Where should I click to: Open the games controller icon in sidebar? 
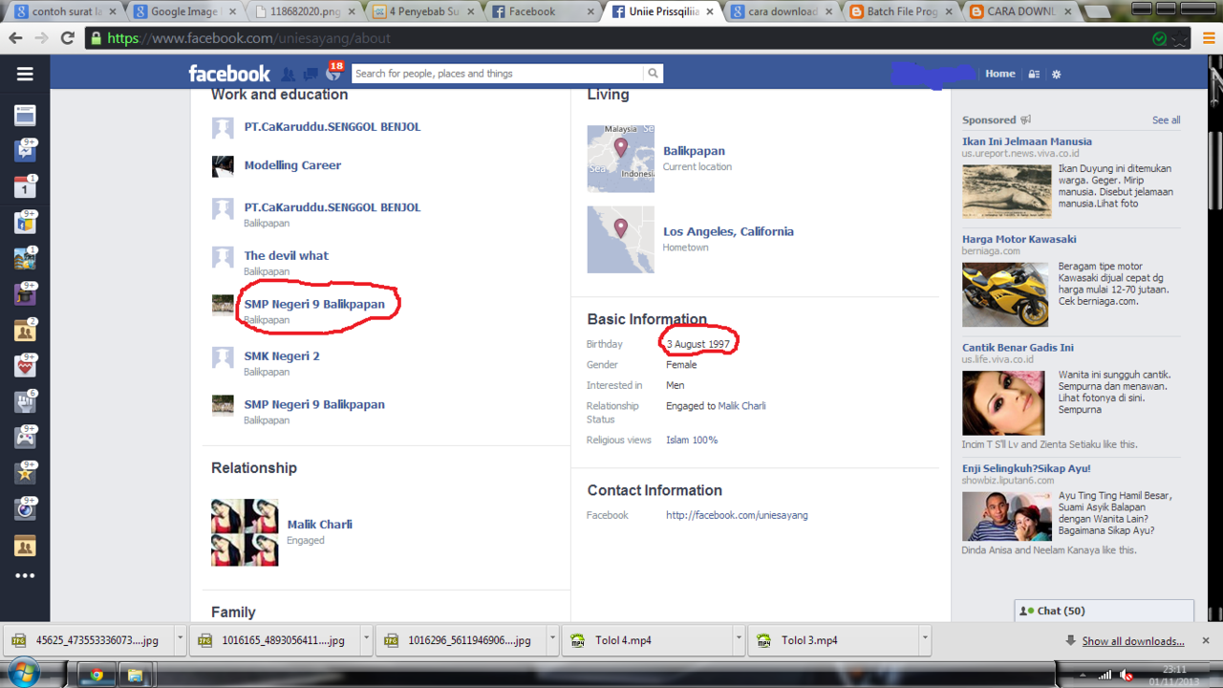click(25, 439)
